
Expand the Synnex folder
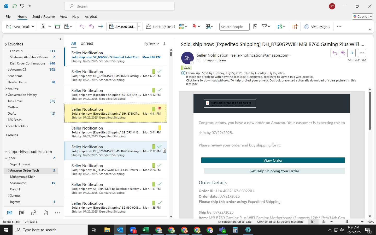[x=9, y=196]
